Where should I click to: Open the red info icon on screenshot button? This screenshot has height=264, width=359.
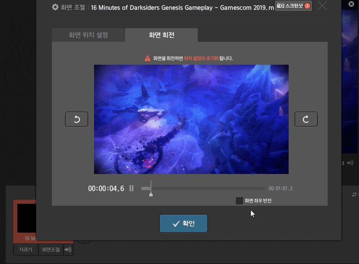click(x=308, y=6)
